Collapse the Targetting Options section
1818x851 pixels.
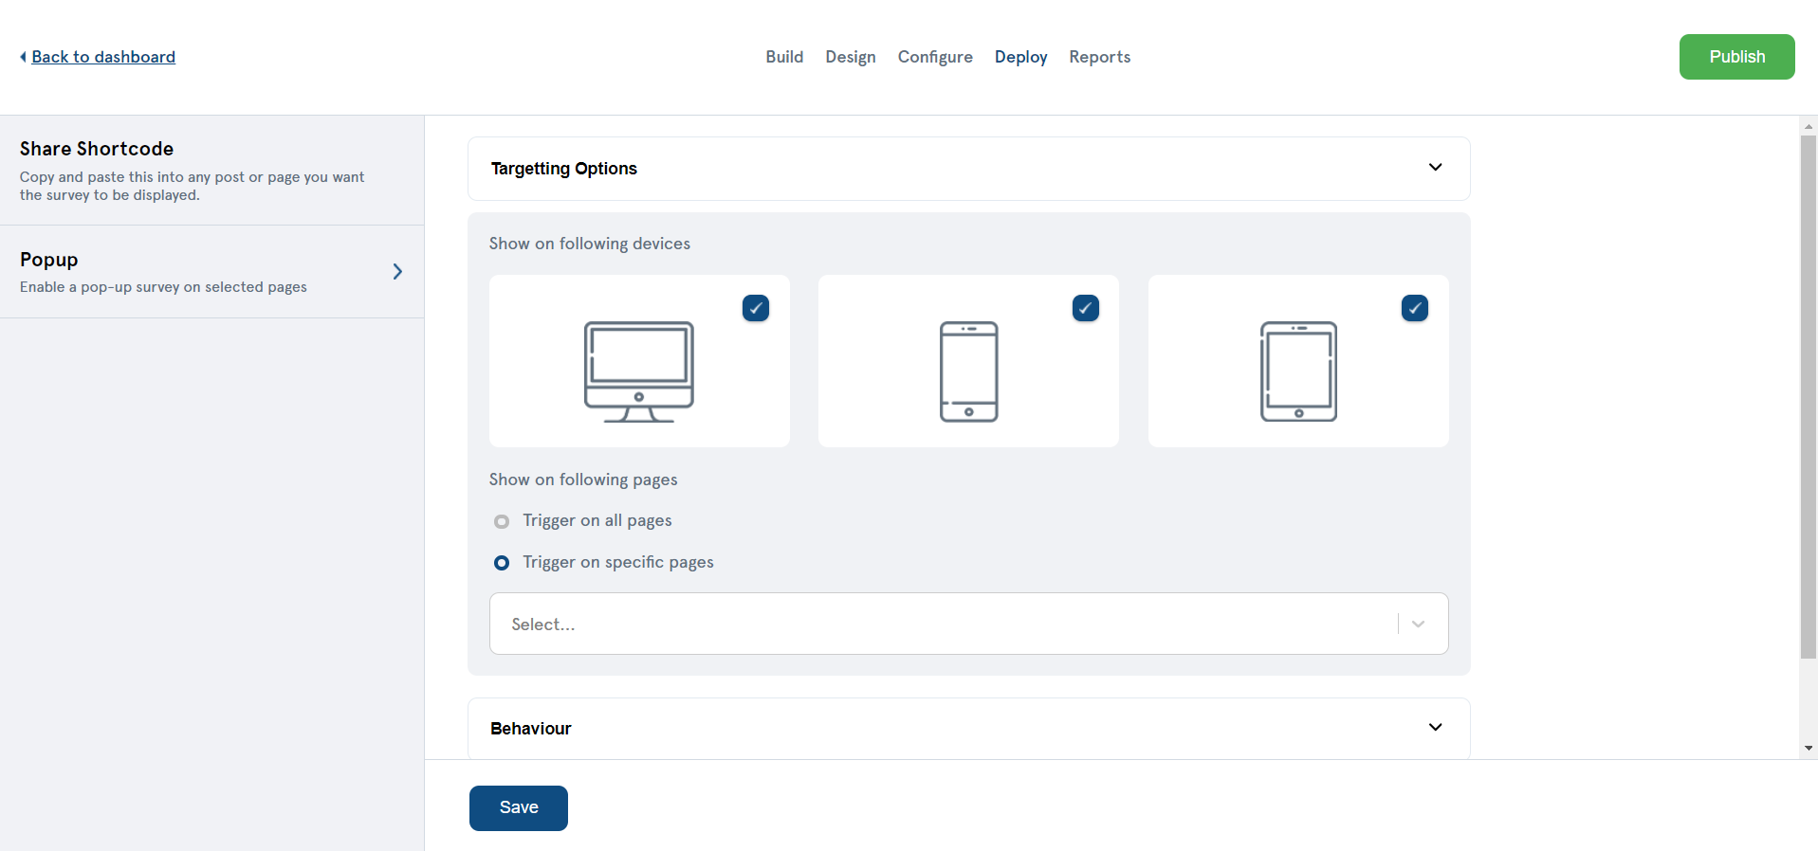1435,168
